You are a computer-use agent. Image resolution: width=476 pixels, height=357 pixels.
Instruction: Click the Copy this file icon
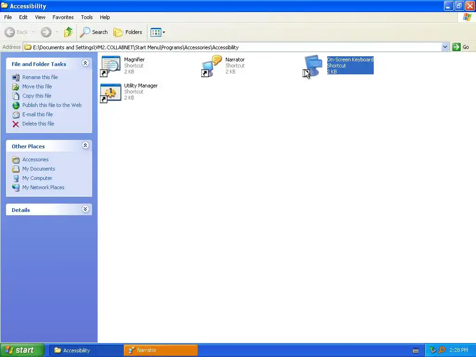pyautogui.click(x=16, y=96)
